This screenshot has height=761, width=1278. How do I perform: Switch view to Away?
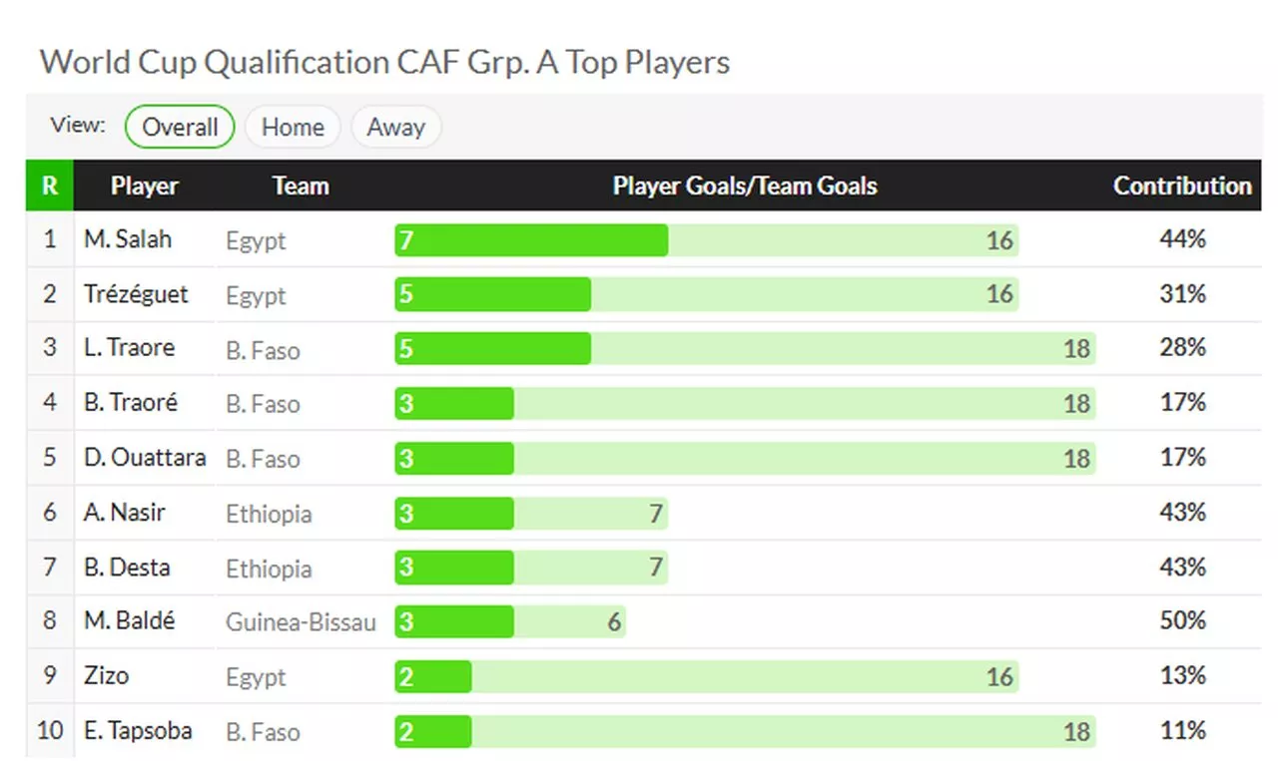pyautogui.click(x=395, y=128)
